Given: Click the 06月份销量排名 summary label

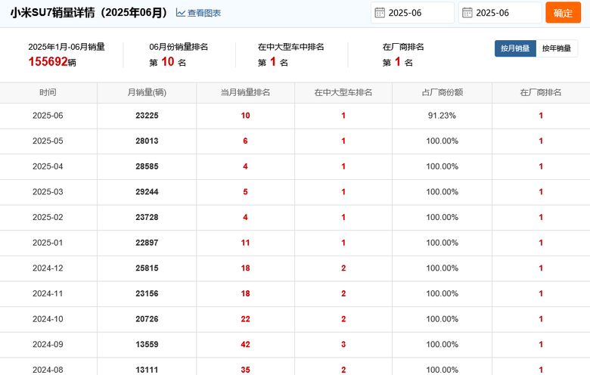Looking at the screenshot, I should tap(179, 47).
